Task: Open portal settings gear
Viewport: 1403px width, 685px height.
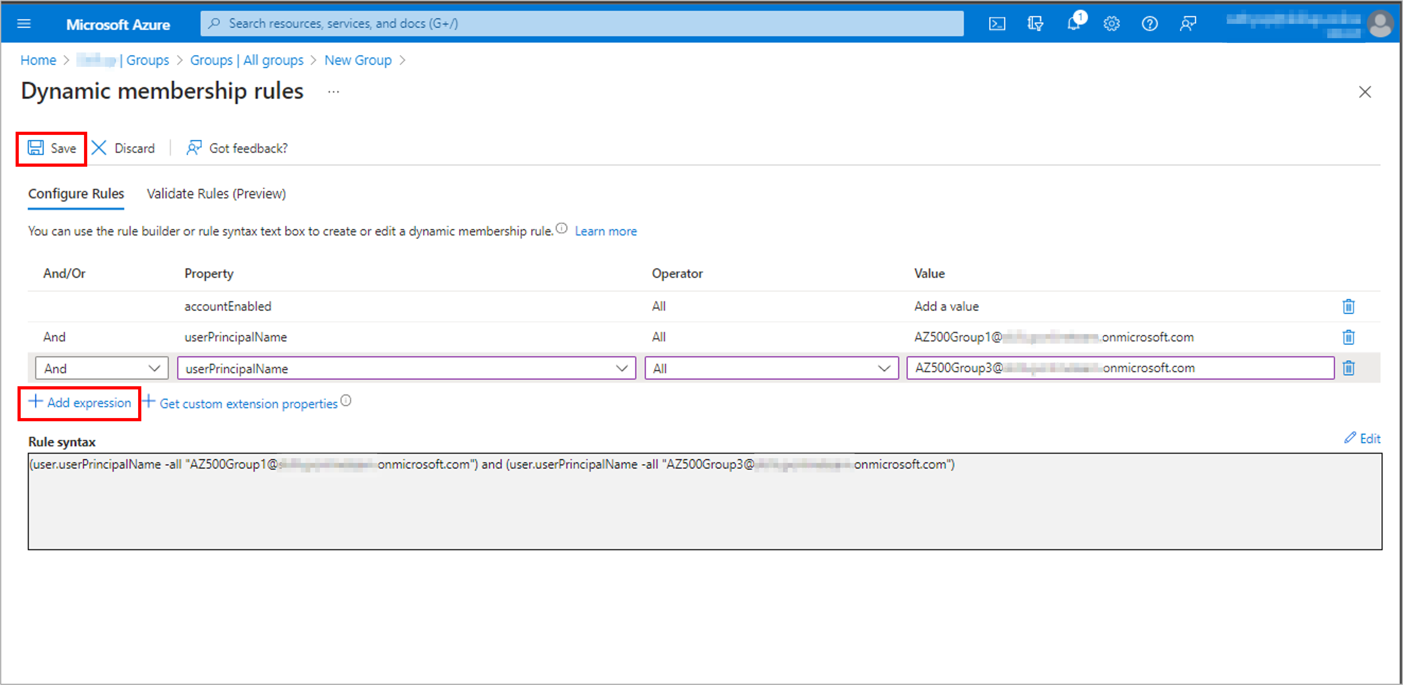Action: tap(1111, 24)
